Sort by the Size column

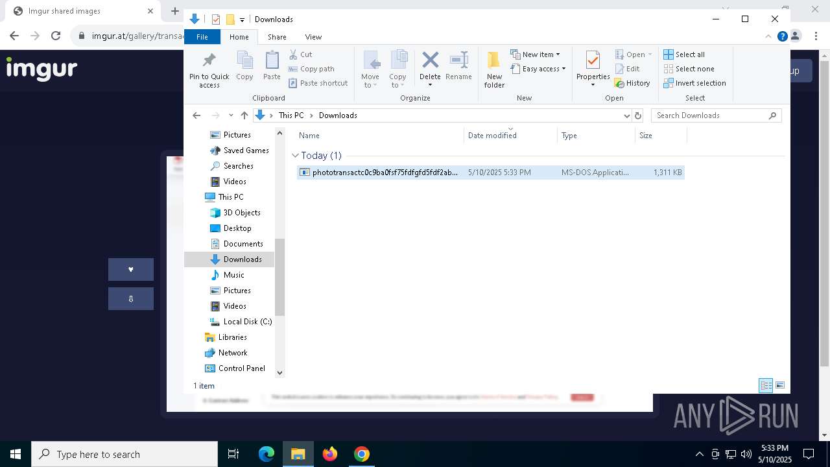click(661, 136)
